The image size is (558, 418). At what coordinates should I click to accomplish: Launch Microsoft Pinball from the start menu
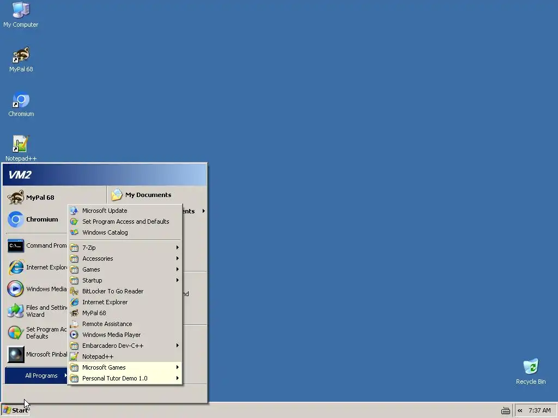[37, 354]
